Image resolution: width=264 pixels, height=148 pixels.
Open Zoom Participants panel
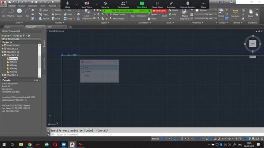123,5
